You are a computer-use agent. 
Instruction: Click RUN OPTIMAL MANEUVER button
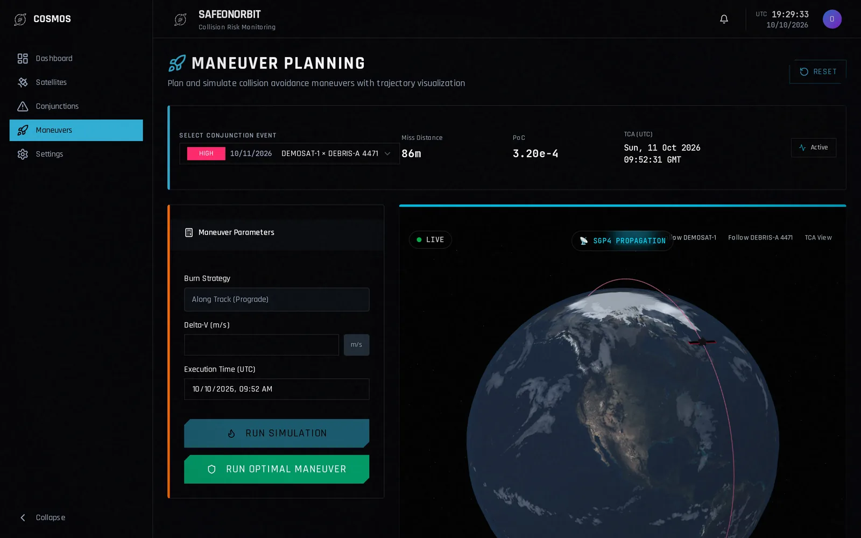coord(277,469)
